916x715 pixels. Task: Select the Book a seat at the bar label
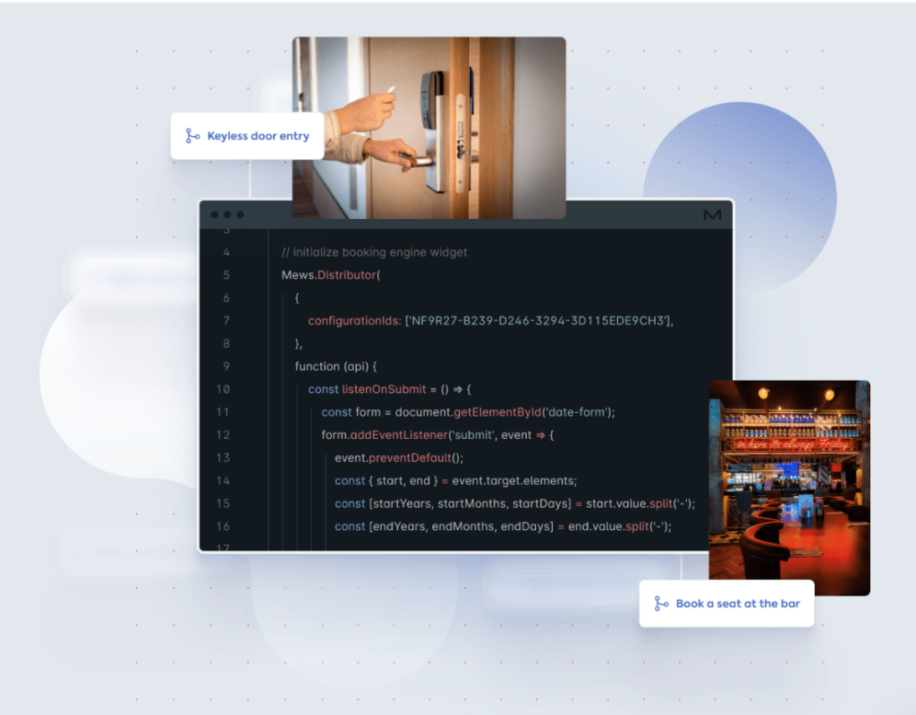(x=737, y=603)
